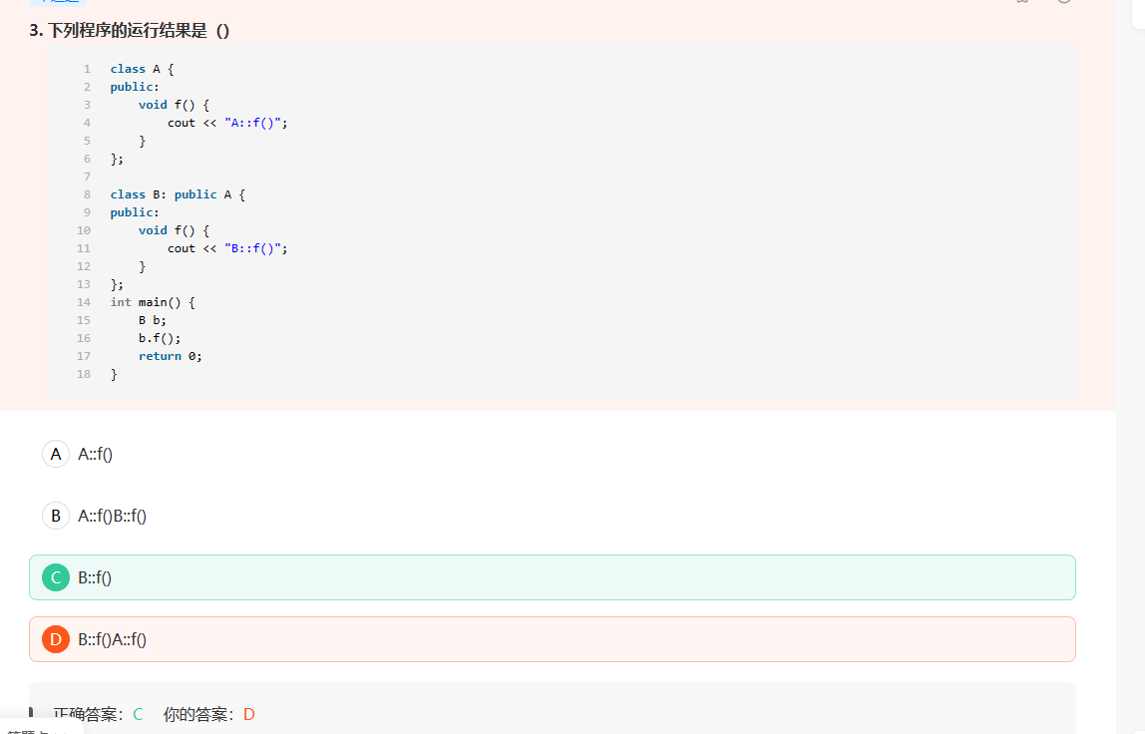1145x734 pixels.
Task: Click the 'b.f();' statement in code
Action: (160, 338)
